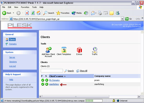Open Domains link in sidebar

pos(13,44)
